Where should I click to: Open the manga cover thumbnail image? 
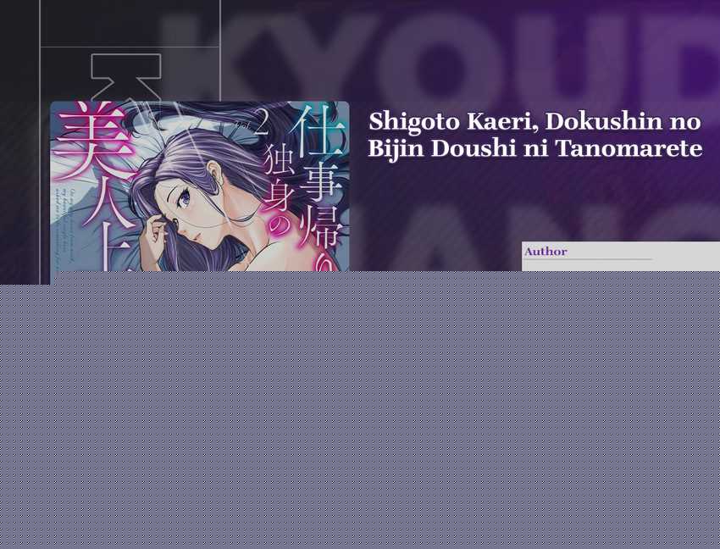pos(199,186)
